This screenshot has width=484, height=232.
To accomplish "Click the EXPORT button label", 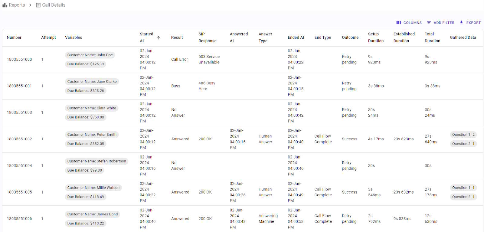I will point(473,23).
